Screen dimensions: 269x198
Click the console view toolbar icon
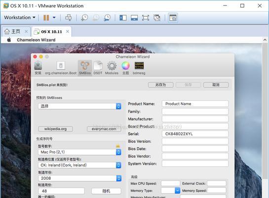[173, 18]
